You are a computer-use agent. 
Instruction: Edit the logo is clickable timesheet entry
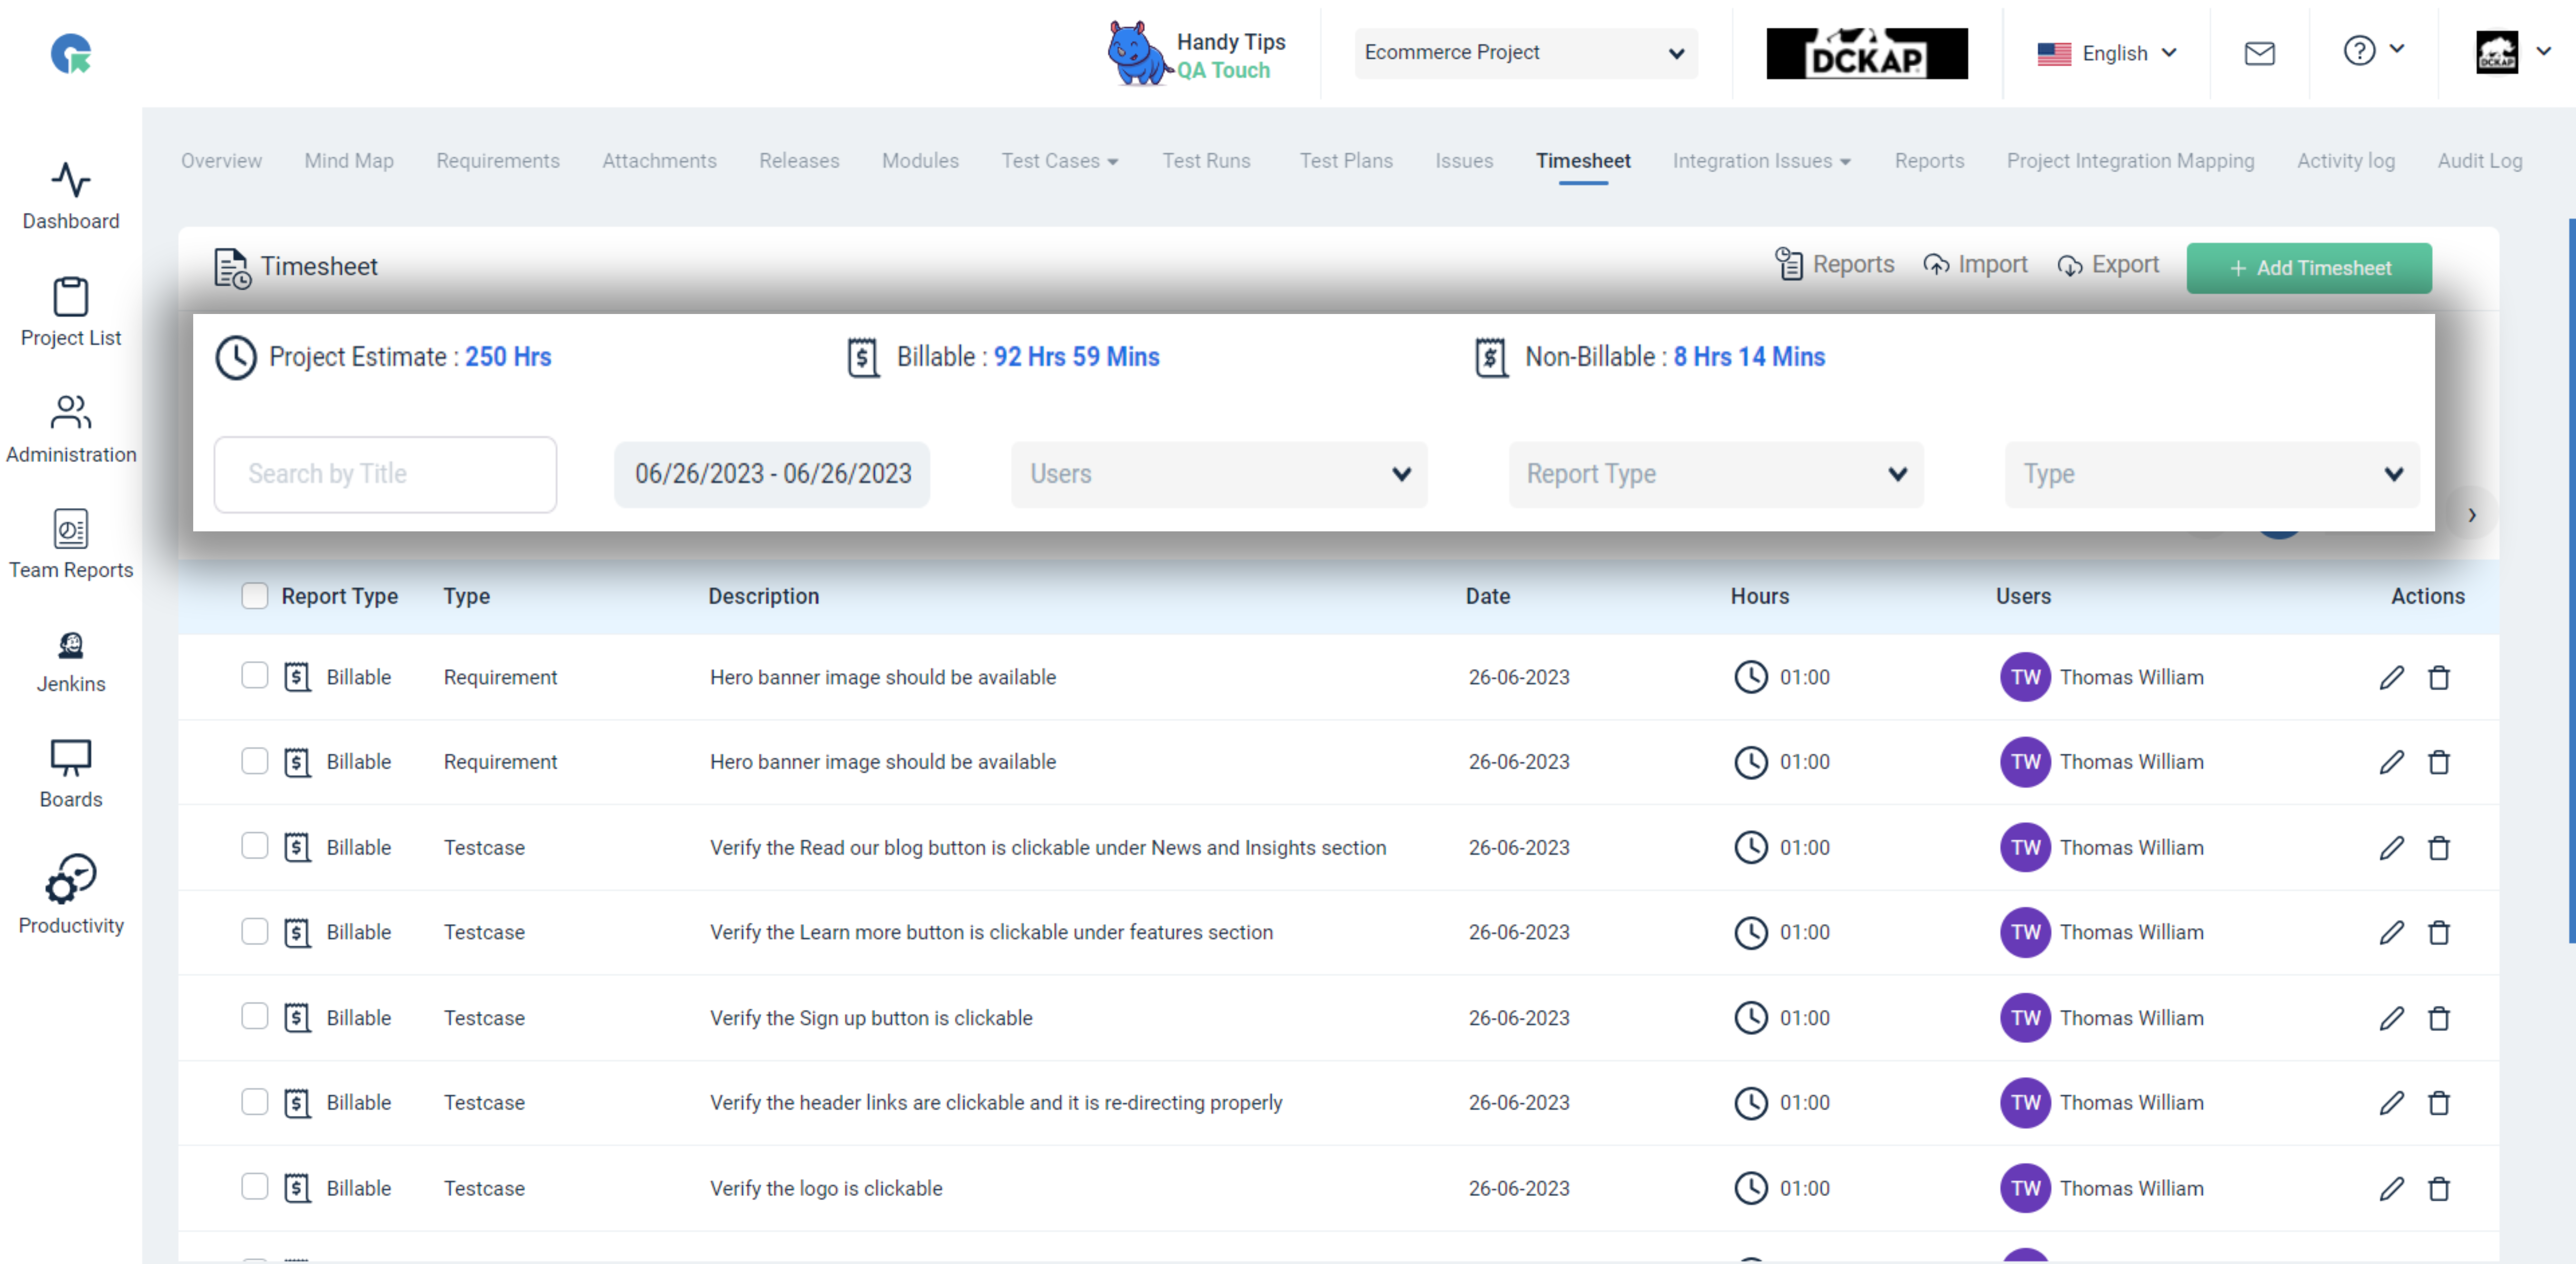[2391, 1189]
